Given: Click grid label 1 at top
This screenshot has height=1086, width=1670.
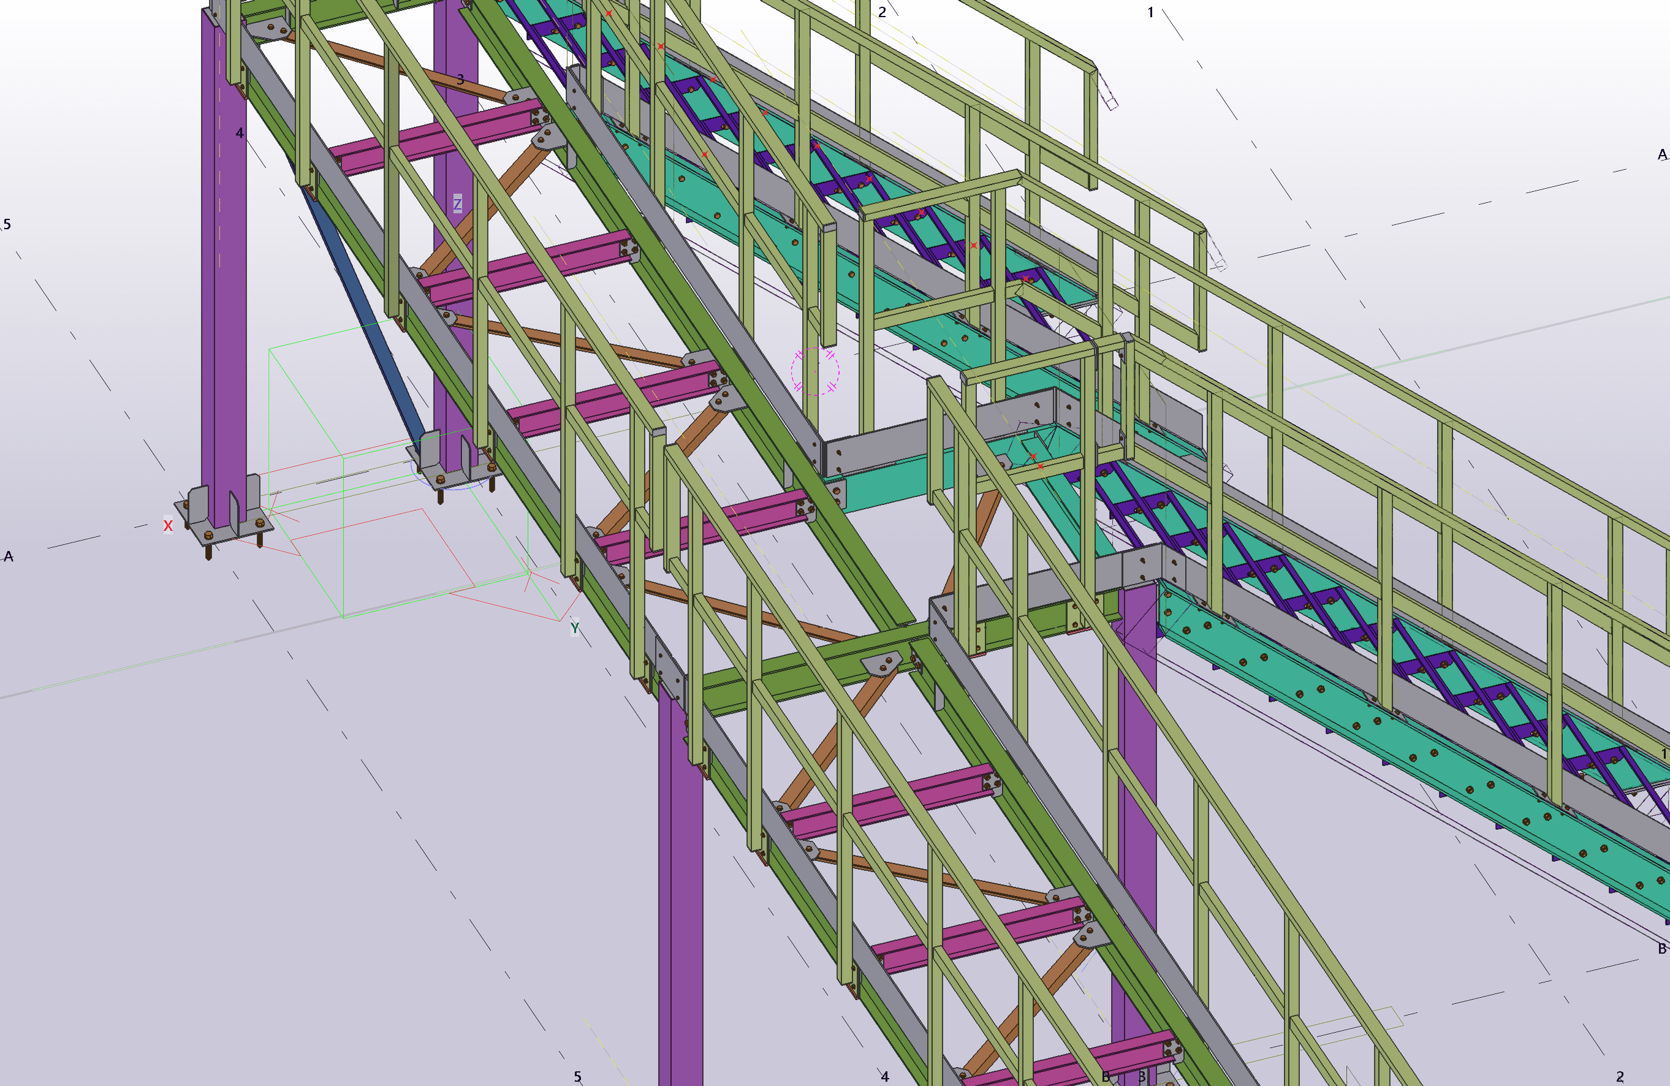Looking at the screenshot, I should [x=1151, y=12].
